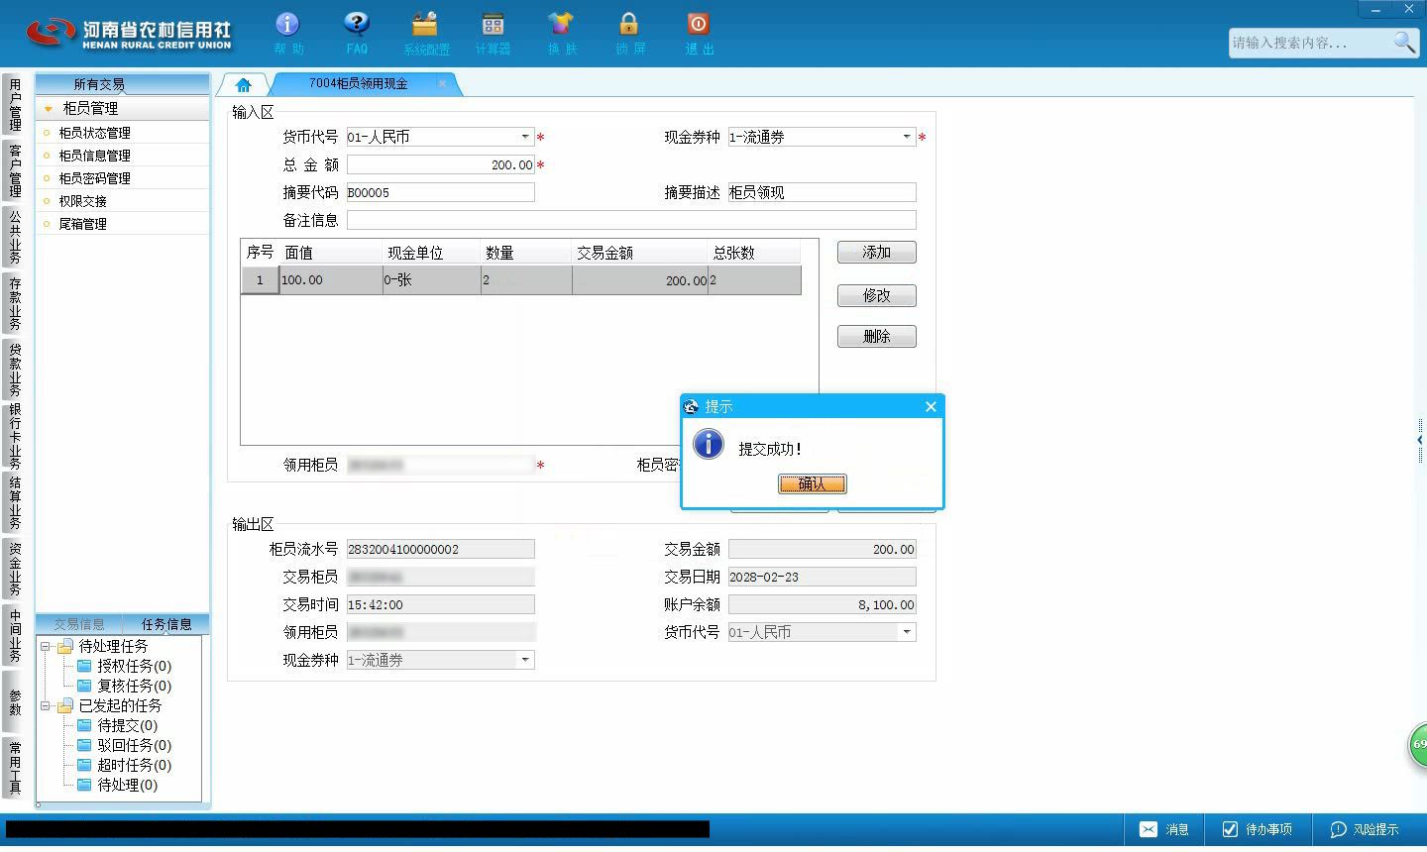Switch to the 7004柜员领用现金 tab

[358, 84]
